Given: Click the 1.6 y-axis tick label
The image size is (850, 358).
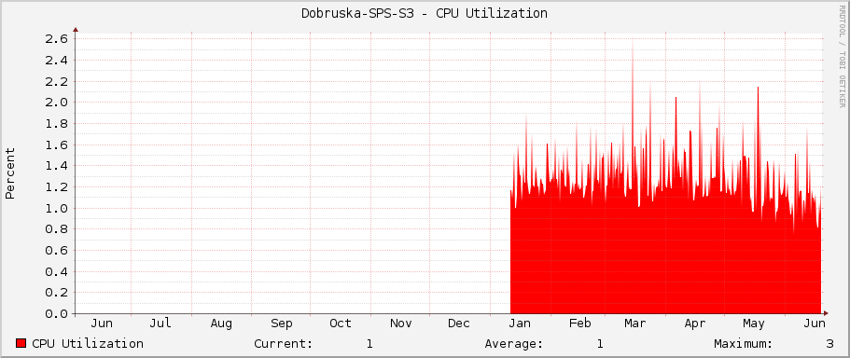Looking at the screenshot, I should click(x=56, y=145).
